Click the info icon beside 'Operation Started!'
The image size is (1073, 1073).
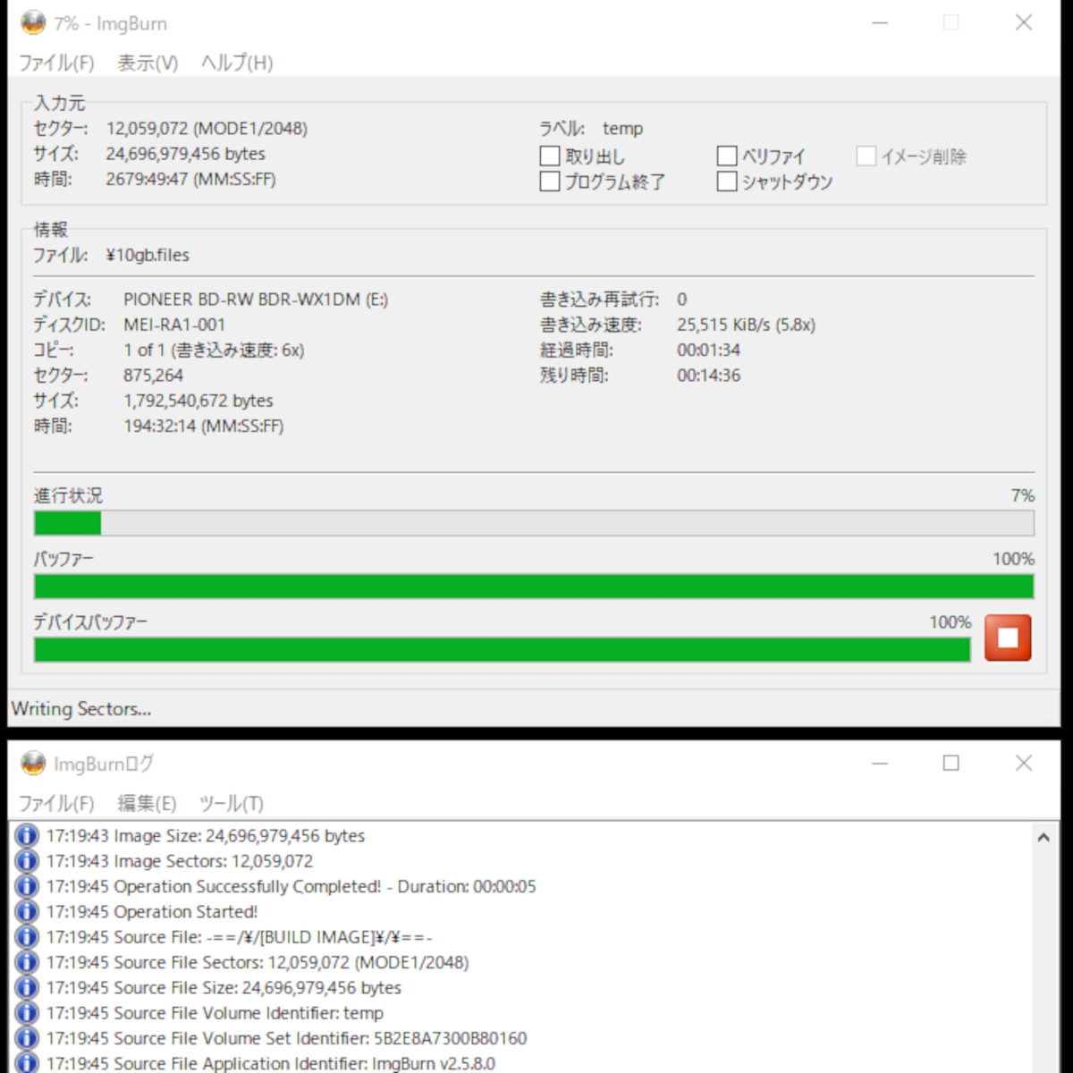pyautogui.click(x=25, y=911)
